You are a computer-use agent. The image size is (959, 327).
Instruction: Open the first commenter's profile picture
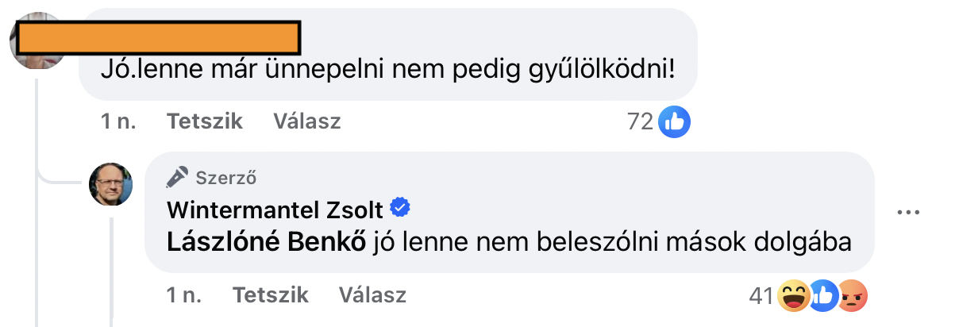(37, 41)
